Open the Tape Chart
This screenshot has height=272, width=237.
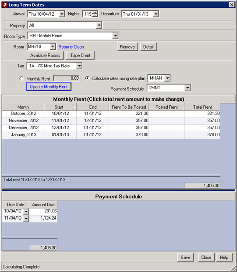(x=80, y=55)
